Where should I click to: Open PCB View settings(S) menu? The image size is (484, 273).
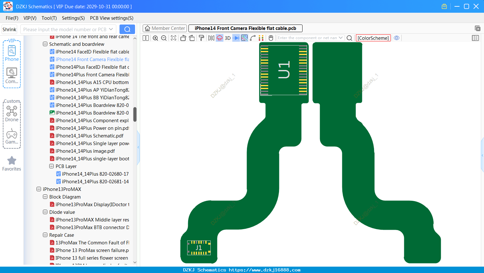(x=112, y=18)
